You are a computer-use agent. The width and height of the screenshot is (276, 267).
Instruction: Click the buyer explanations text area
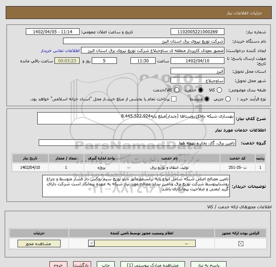point(136,186)
